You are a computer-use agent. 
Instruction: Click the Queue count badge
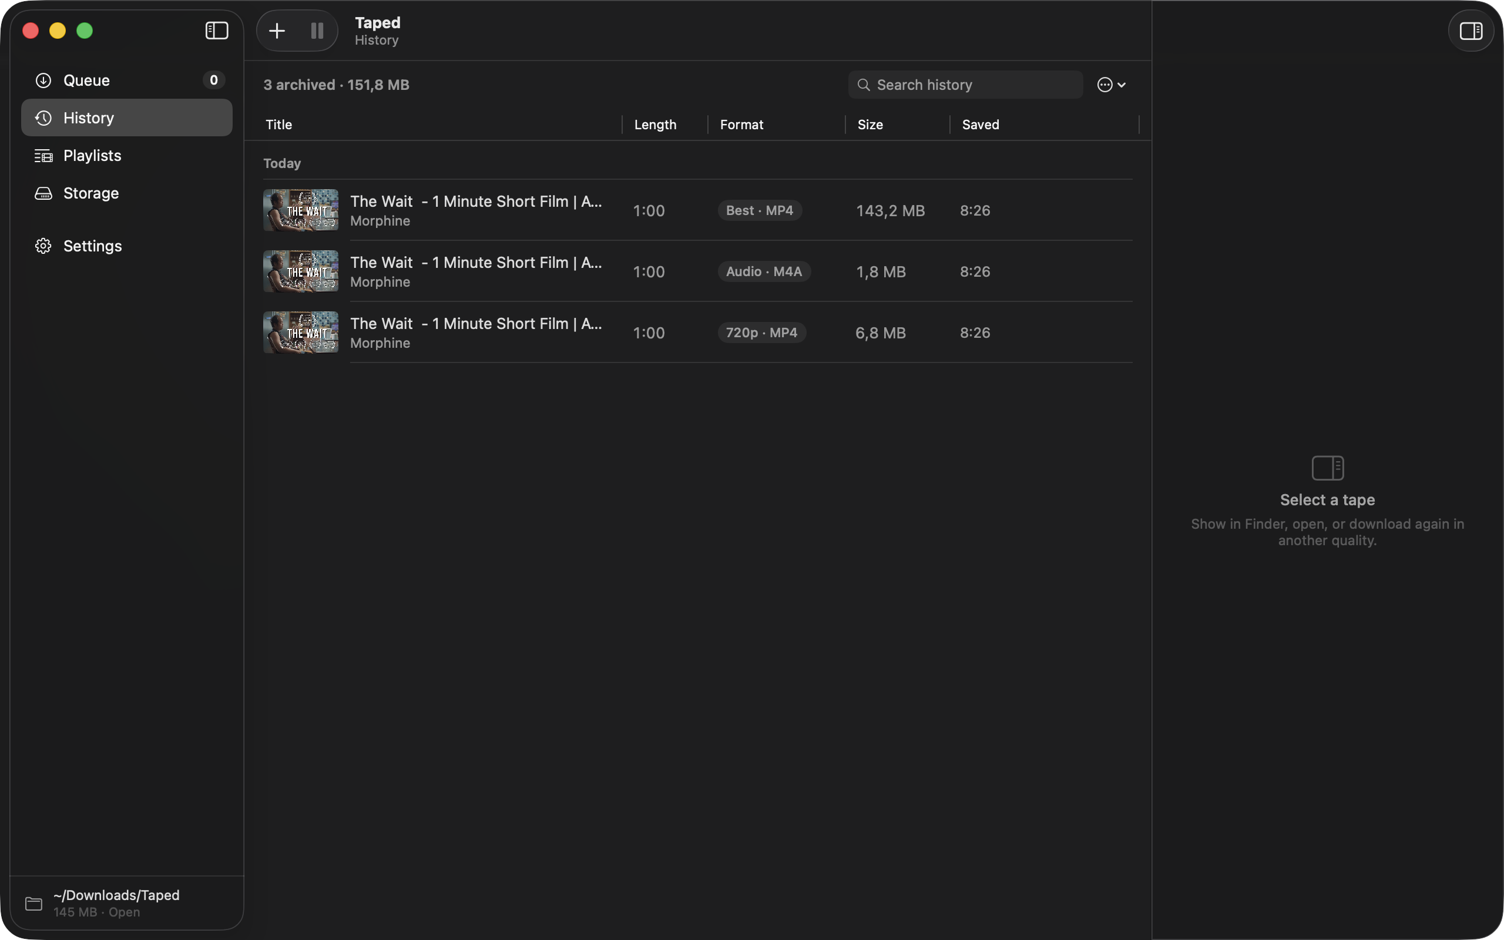(x=213, y=80)
